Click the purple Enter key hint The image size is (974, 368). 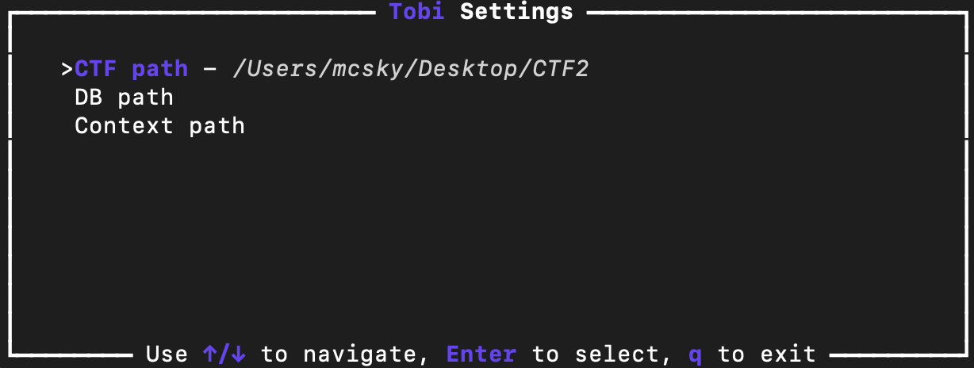pyautogui.click(x=481, y=354)
